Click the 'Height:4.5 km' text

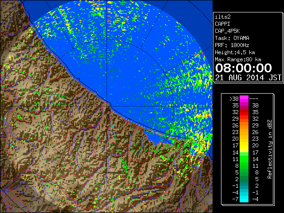click(235, 52)
